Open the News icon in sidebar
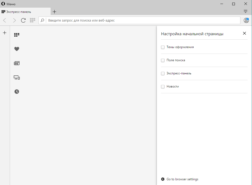This screenshot has width=252, height=185. [x=17, y=63]
